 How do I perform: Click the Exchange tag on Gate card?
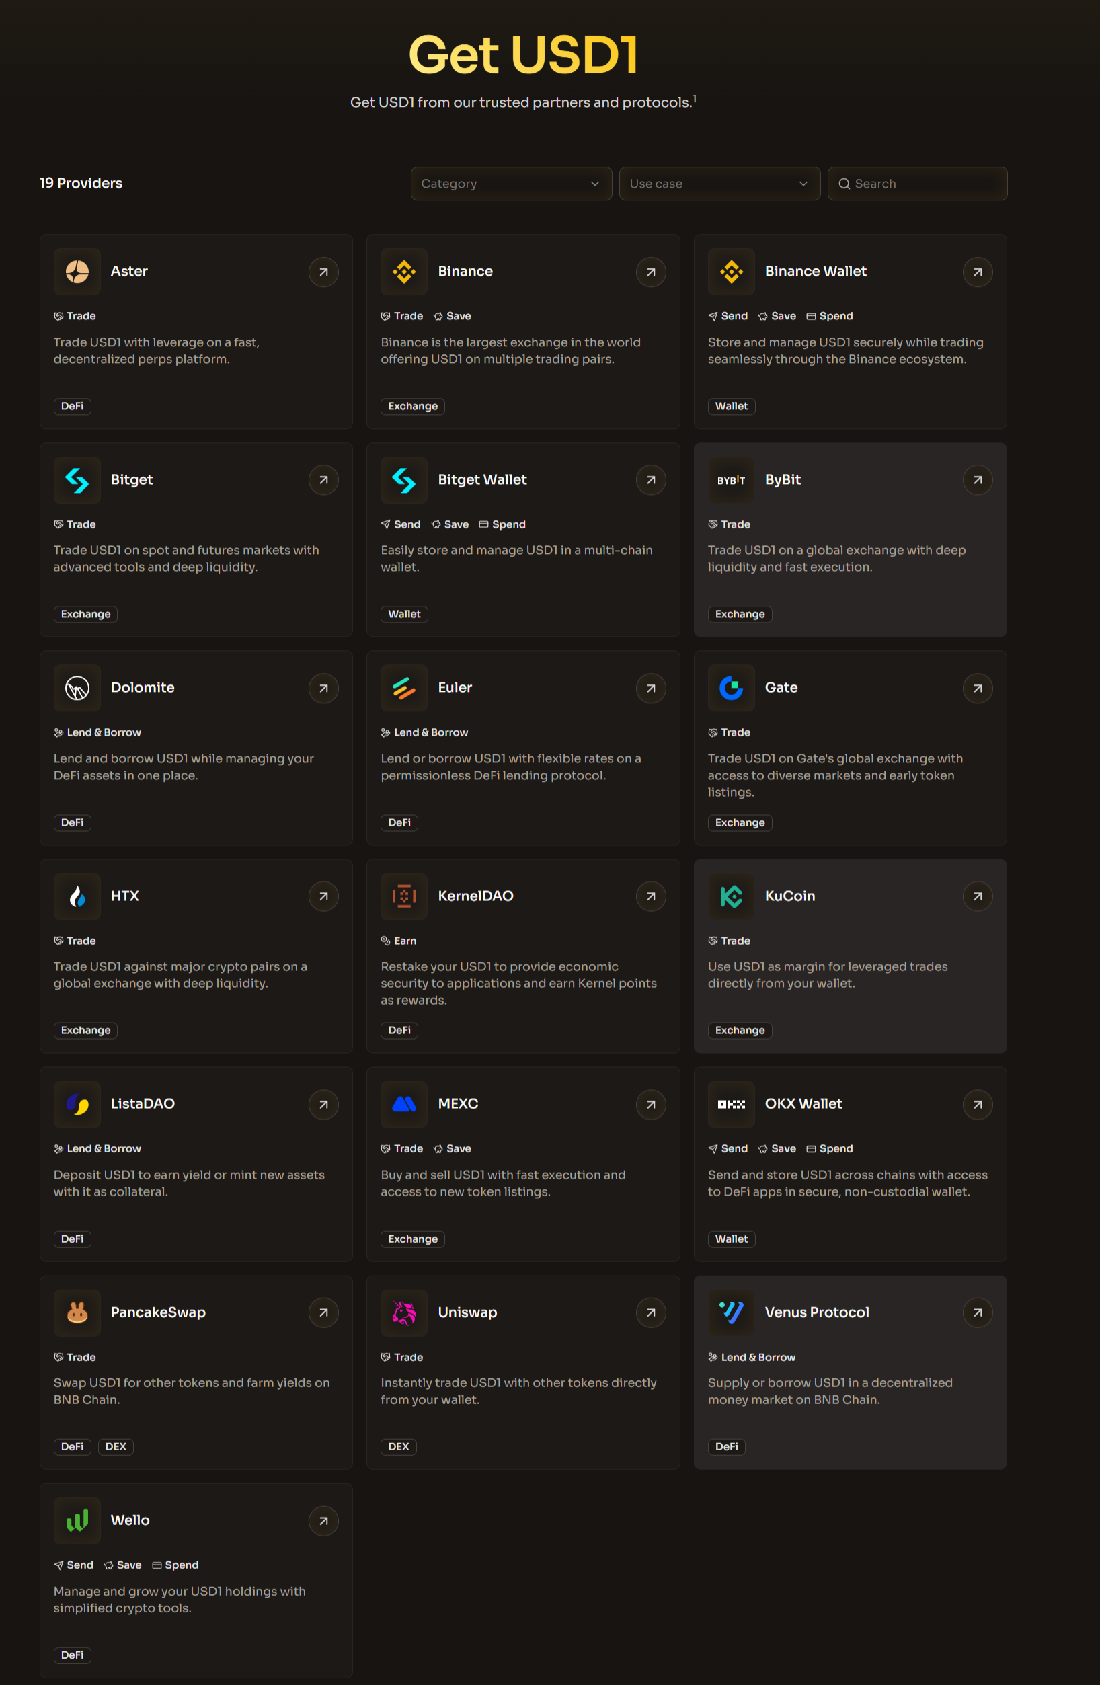point(740,823)
